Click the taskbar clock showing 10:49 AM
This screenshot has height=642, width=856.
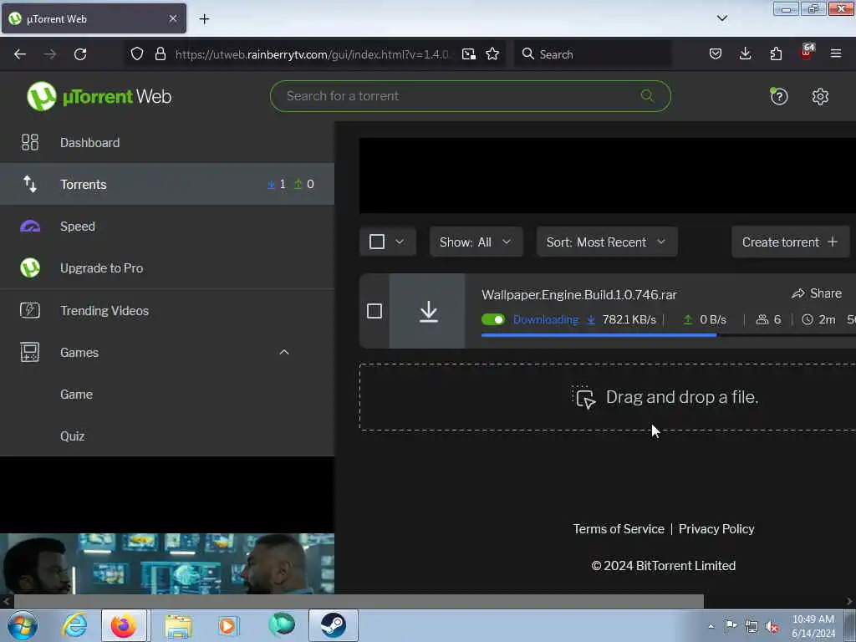coord(813,626)
